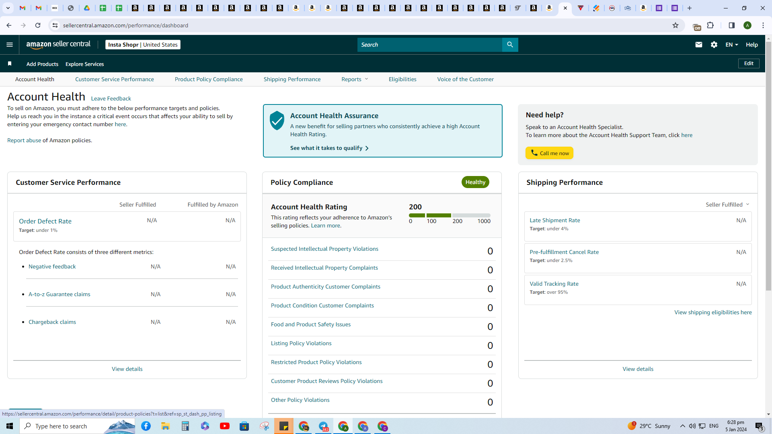Click the Amazon Seller Central logo
The width and height of the screenshot is (772, 434).
point(58,45)
